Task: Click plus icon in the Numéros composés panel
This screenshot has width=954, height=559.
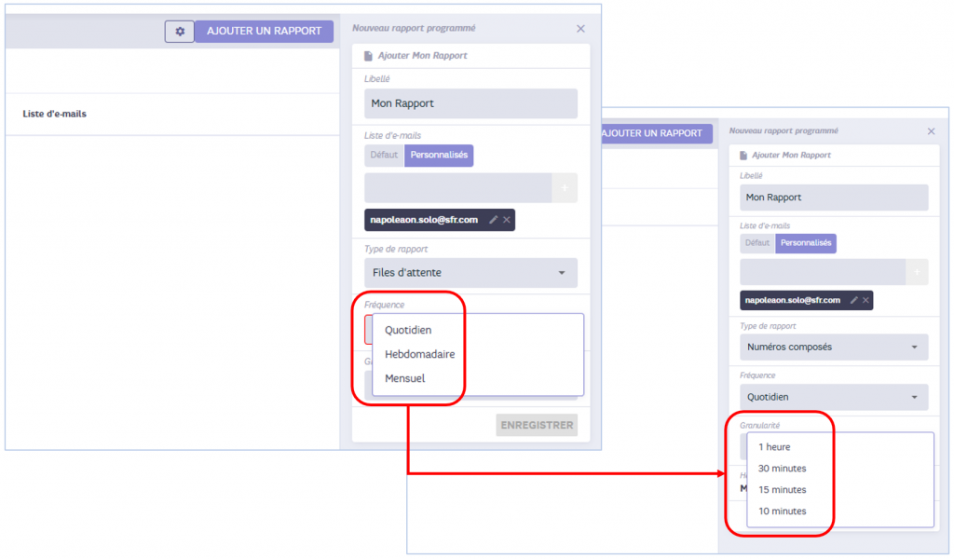Action: click(917, 272)
